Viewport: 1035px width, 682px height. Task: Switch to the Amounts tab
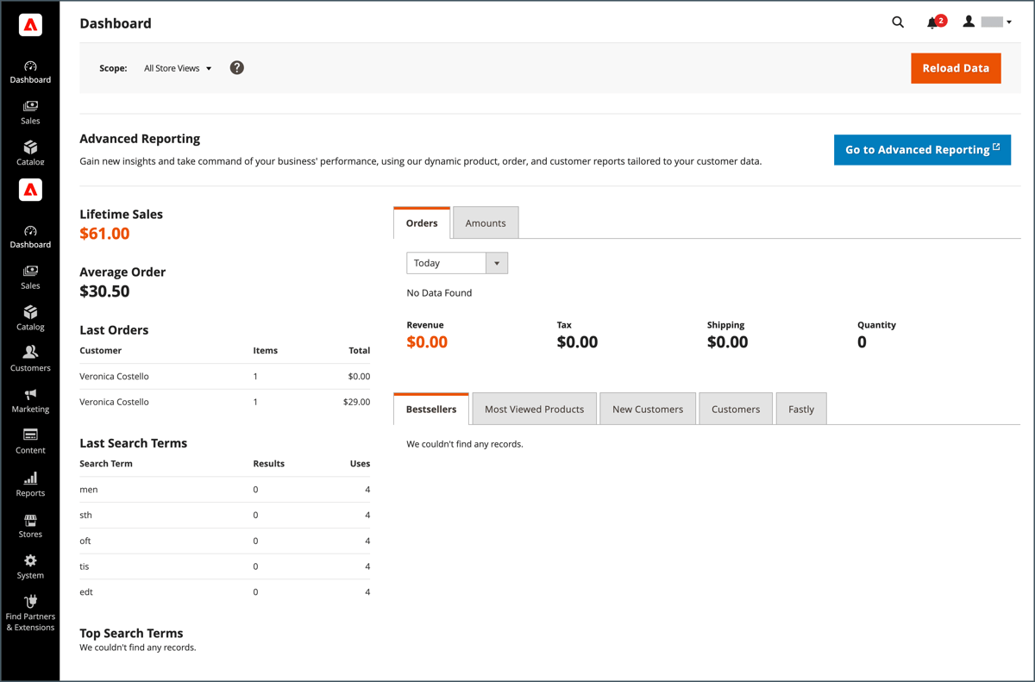point(485,222)
